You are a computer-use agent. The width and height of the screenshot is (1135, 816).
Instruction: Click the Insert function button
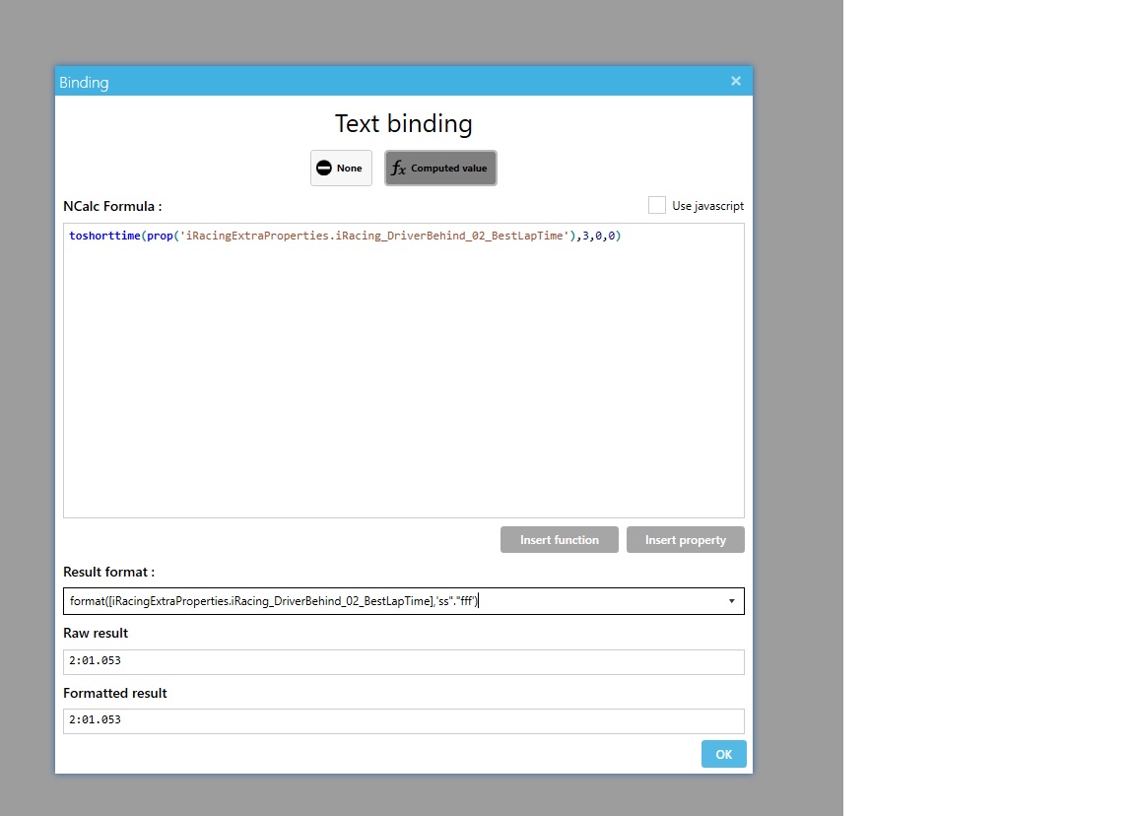[x=559, y=539]
